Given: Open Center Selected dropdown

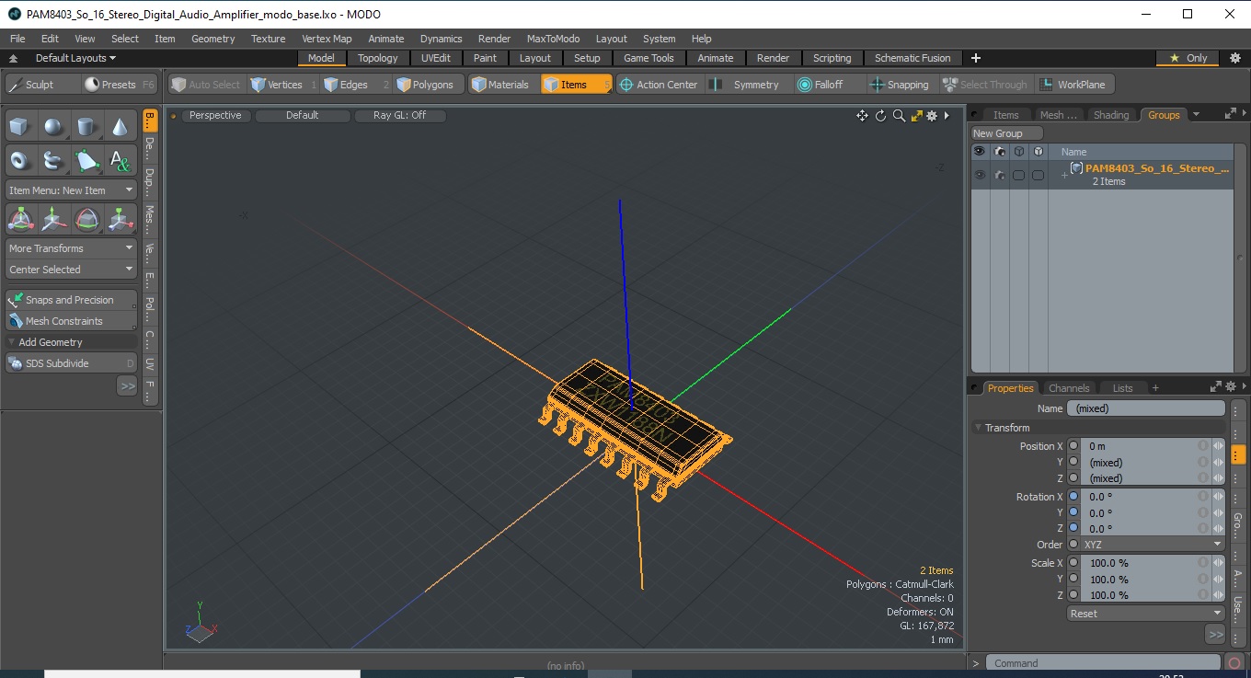Looking at the screenshot, I should 71,270.
